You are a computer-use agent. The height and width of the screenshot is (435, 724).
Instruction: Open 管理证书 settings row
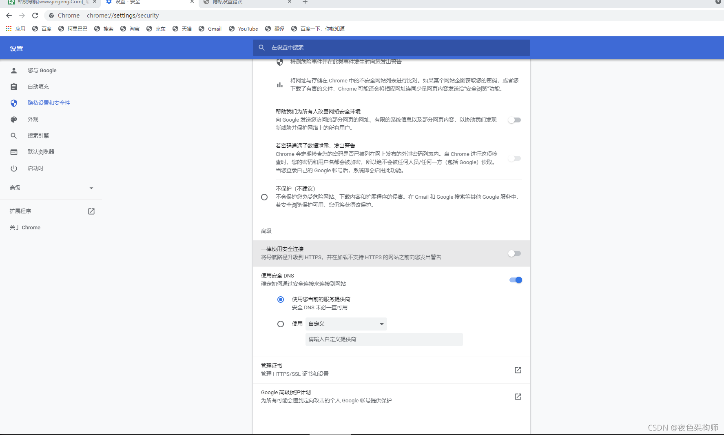pyautogui.click(x=392, y=370)
